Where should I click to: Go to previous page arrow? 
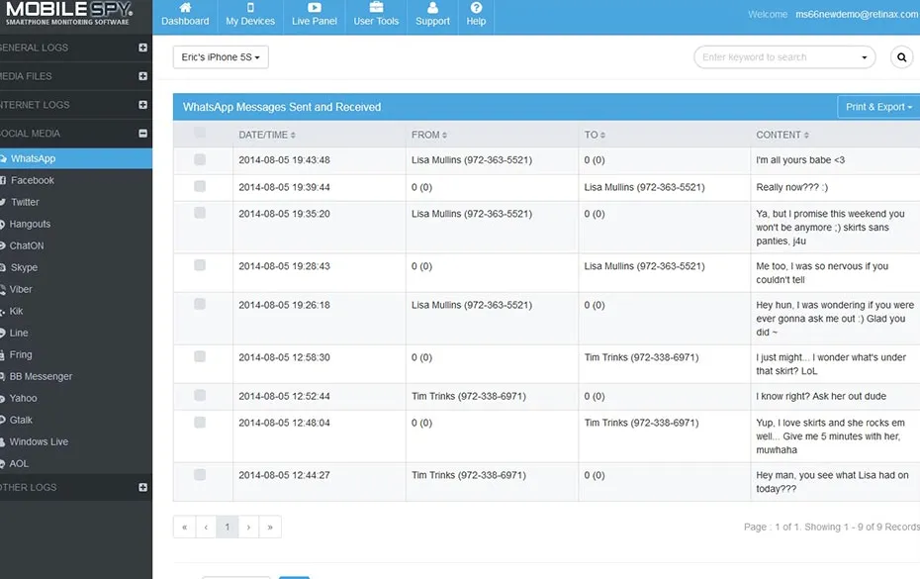(206, 527)
